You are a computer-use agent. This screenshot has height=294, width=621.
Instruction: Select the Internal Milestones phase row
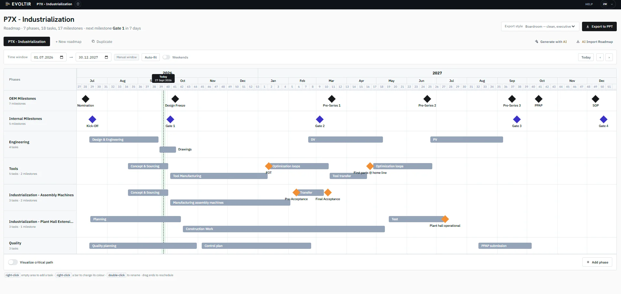coord(40,121)
